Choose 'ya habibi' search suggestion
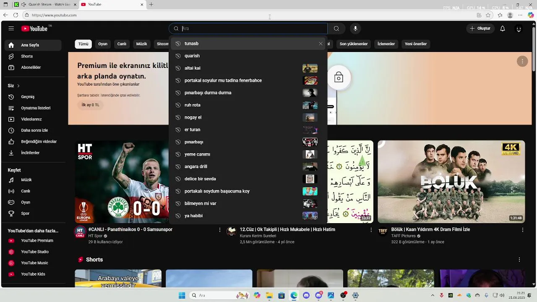Screen dimensions: 537x302 (x=248, y=216)
